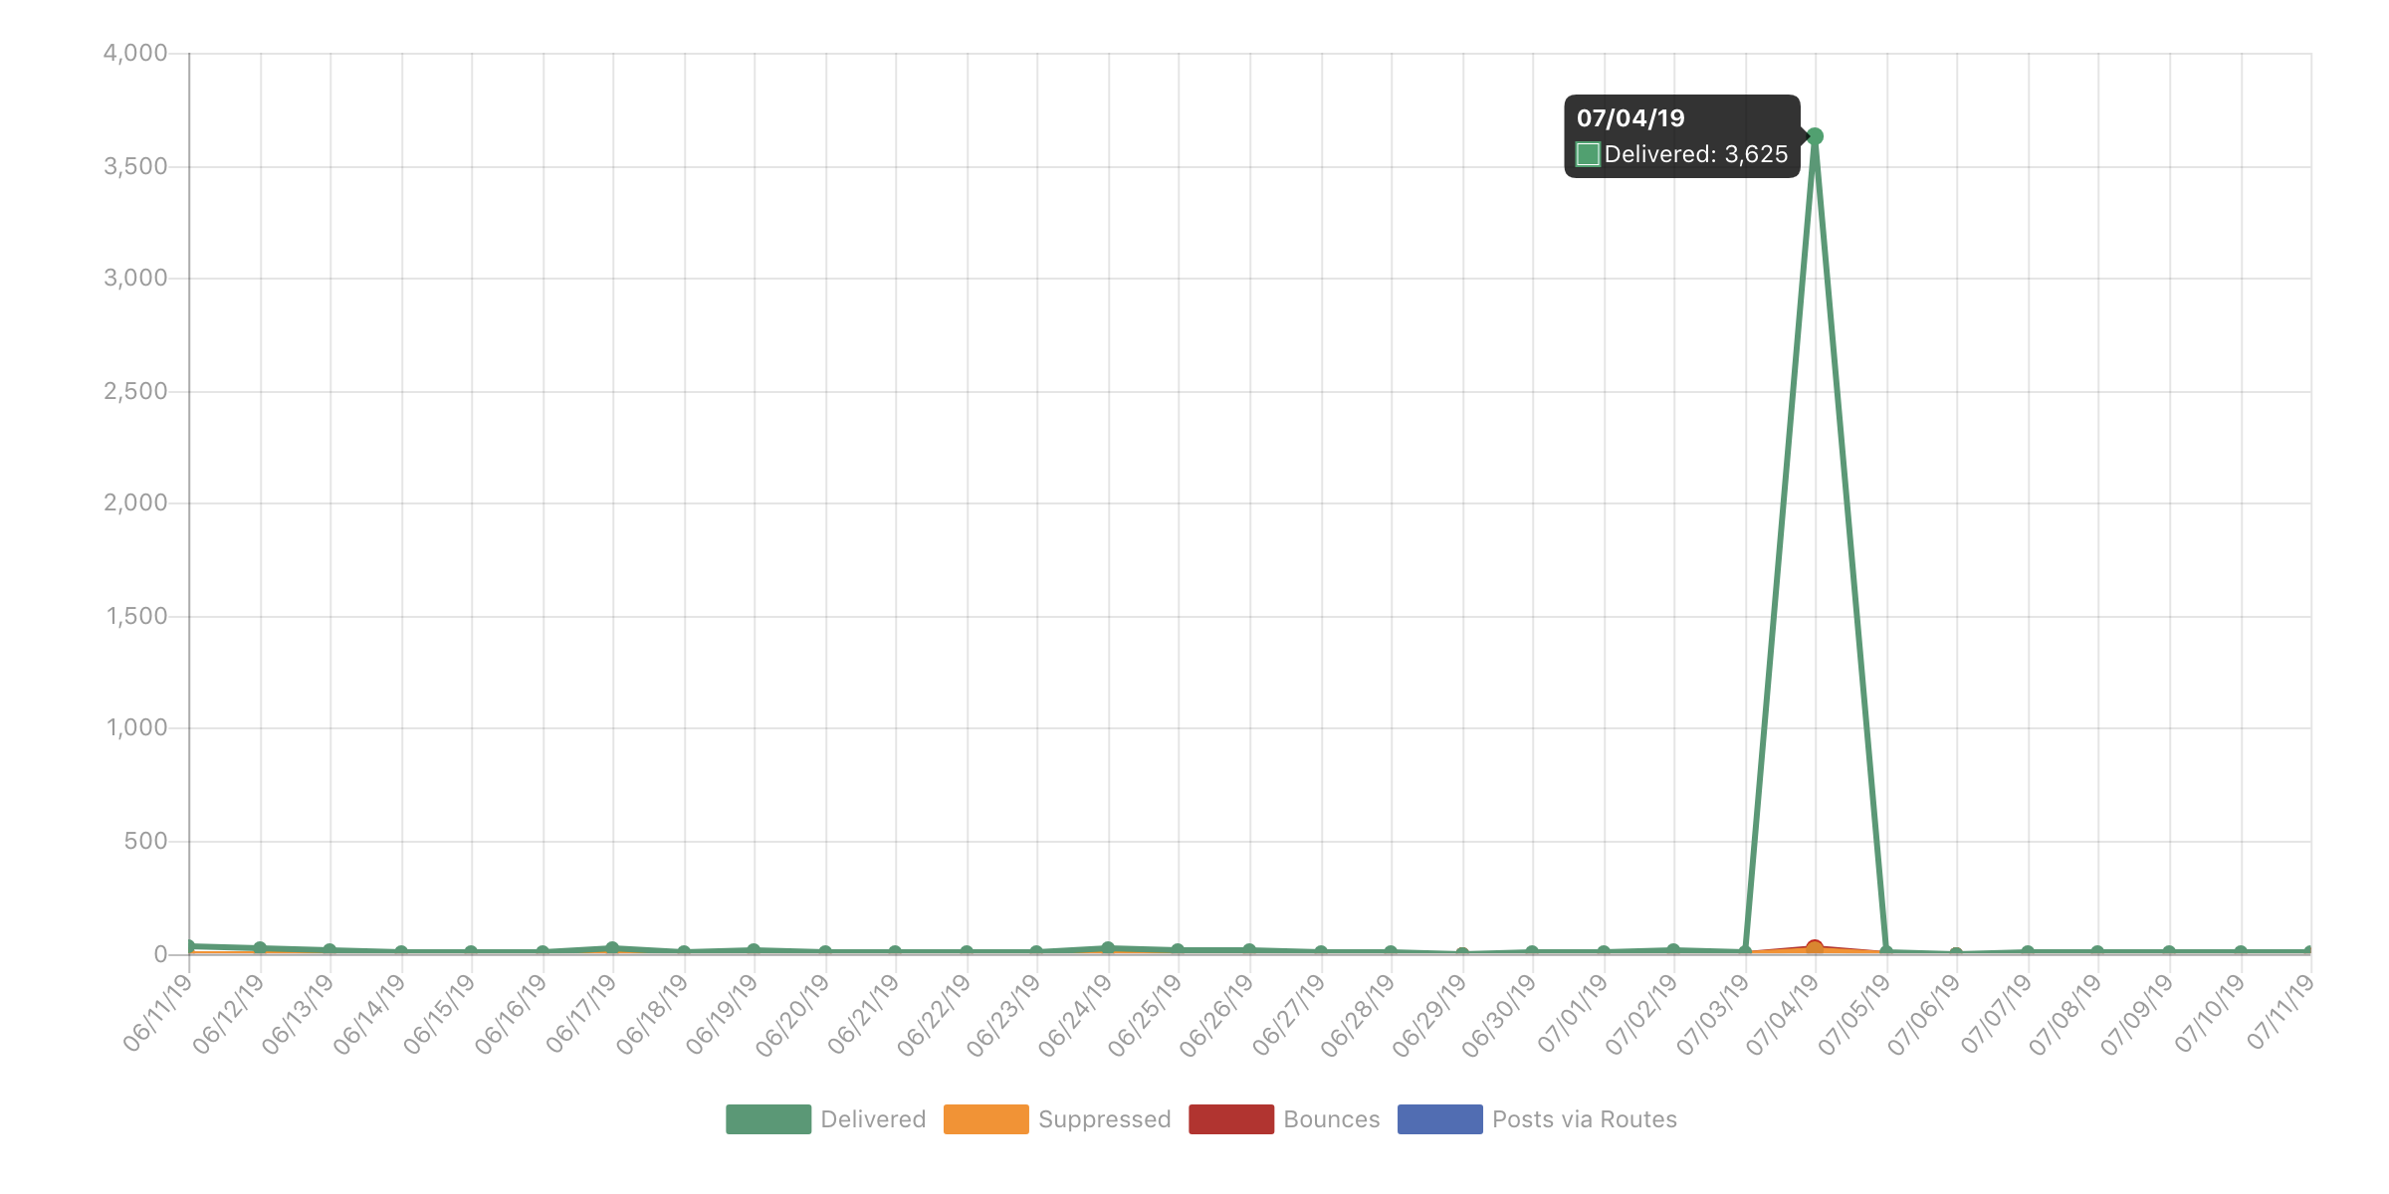This screenshot has width=2389, height=1194.
Task: Click the green Delivered legend swatch
Action: [767, 1118]
